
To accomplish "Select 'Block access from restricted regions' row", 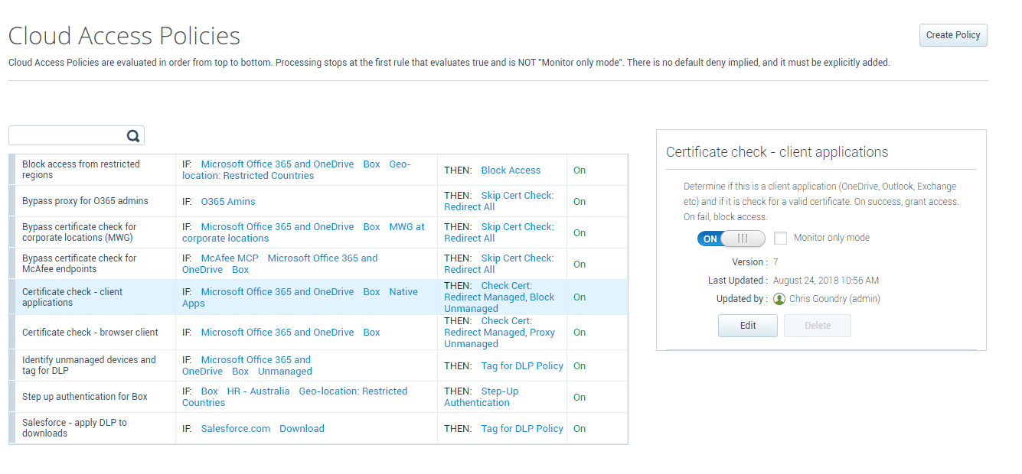I will coord(318,170).
